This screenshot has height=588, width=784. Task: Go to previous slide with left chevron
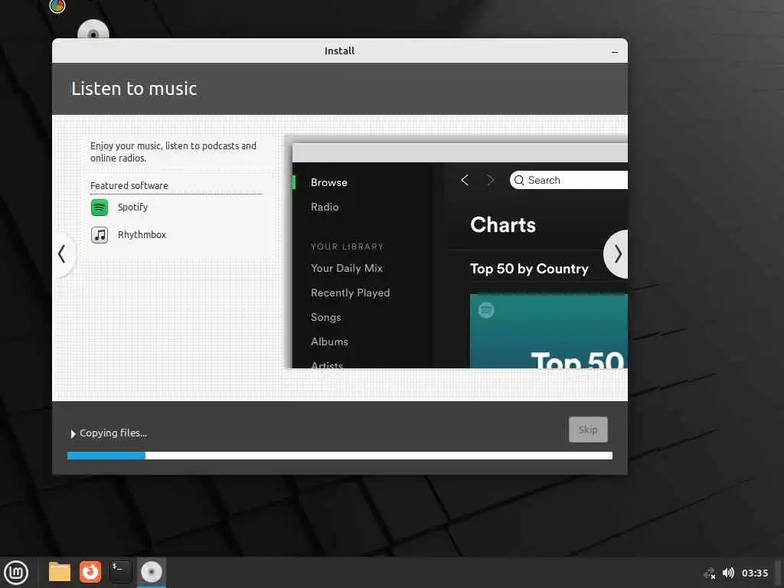[62, 254]
